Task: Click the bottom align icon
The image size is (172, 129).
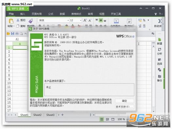Action: coord(105,20)
